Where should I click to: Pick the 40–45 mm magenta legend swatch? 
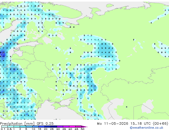[x=72, y=127]
